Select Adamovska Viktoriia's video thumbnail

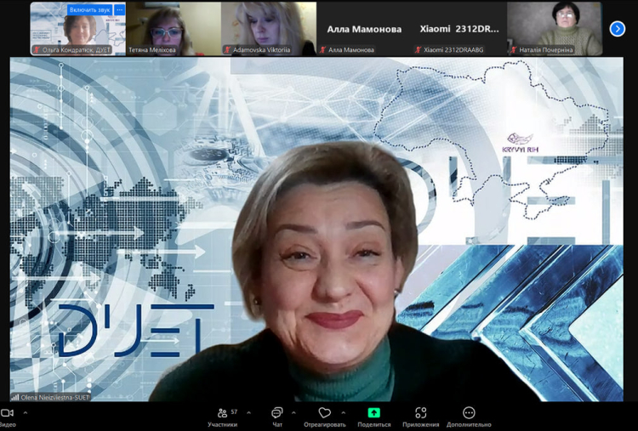268,29
